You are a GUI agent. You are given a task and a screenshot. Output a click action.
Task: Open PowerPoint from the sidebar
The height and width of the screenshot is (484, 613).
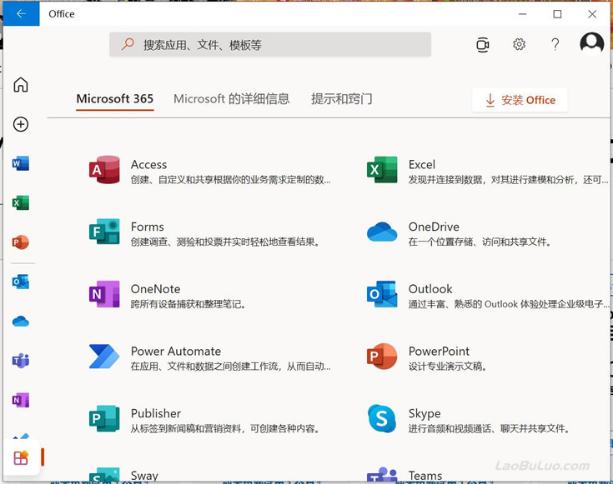21,242
